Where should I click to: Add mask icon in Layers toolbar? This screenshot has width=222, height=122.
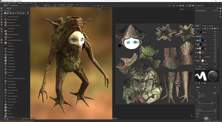(x=205, y=29)
